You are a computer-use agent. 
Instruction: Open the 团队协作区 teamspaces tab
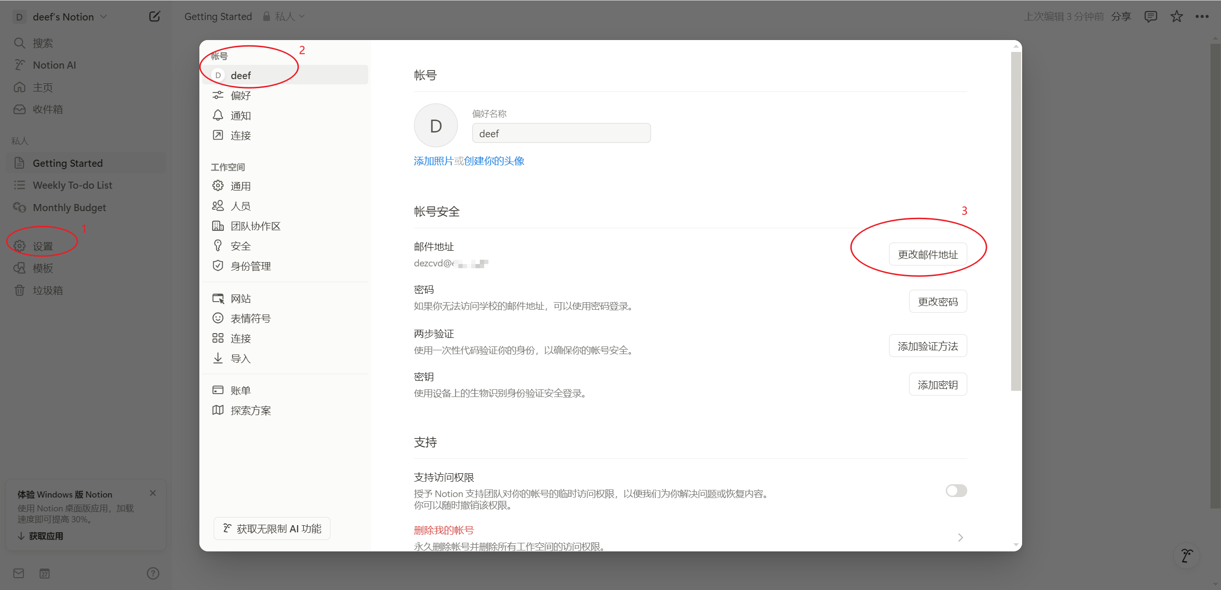285,226
